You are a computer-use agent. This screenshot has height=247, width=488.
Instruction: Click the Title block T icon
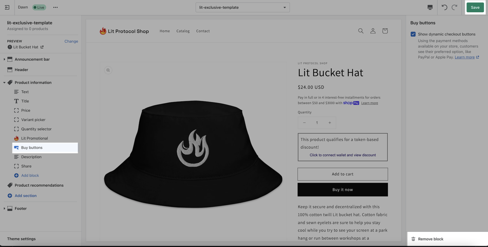(x=16, y=101)
